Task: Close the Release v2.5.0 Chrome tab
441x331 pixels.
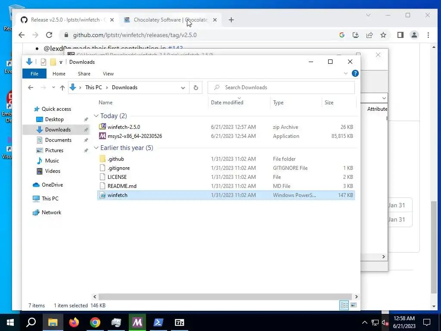Action: 112,20
